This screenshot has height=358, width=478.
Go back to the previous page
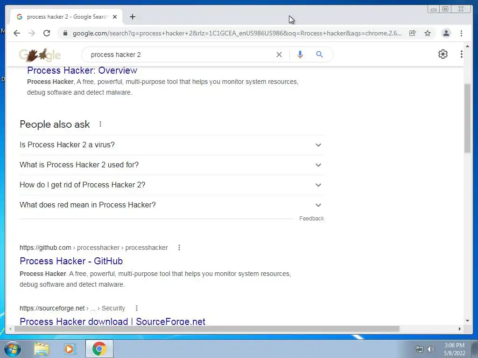(x=17, y=33)
